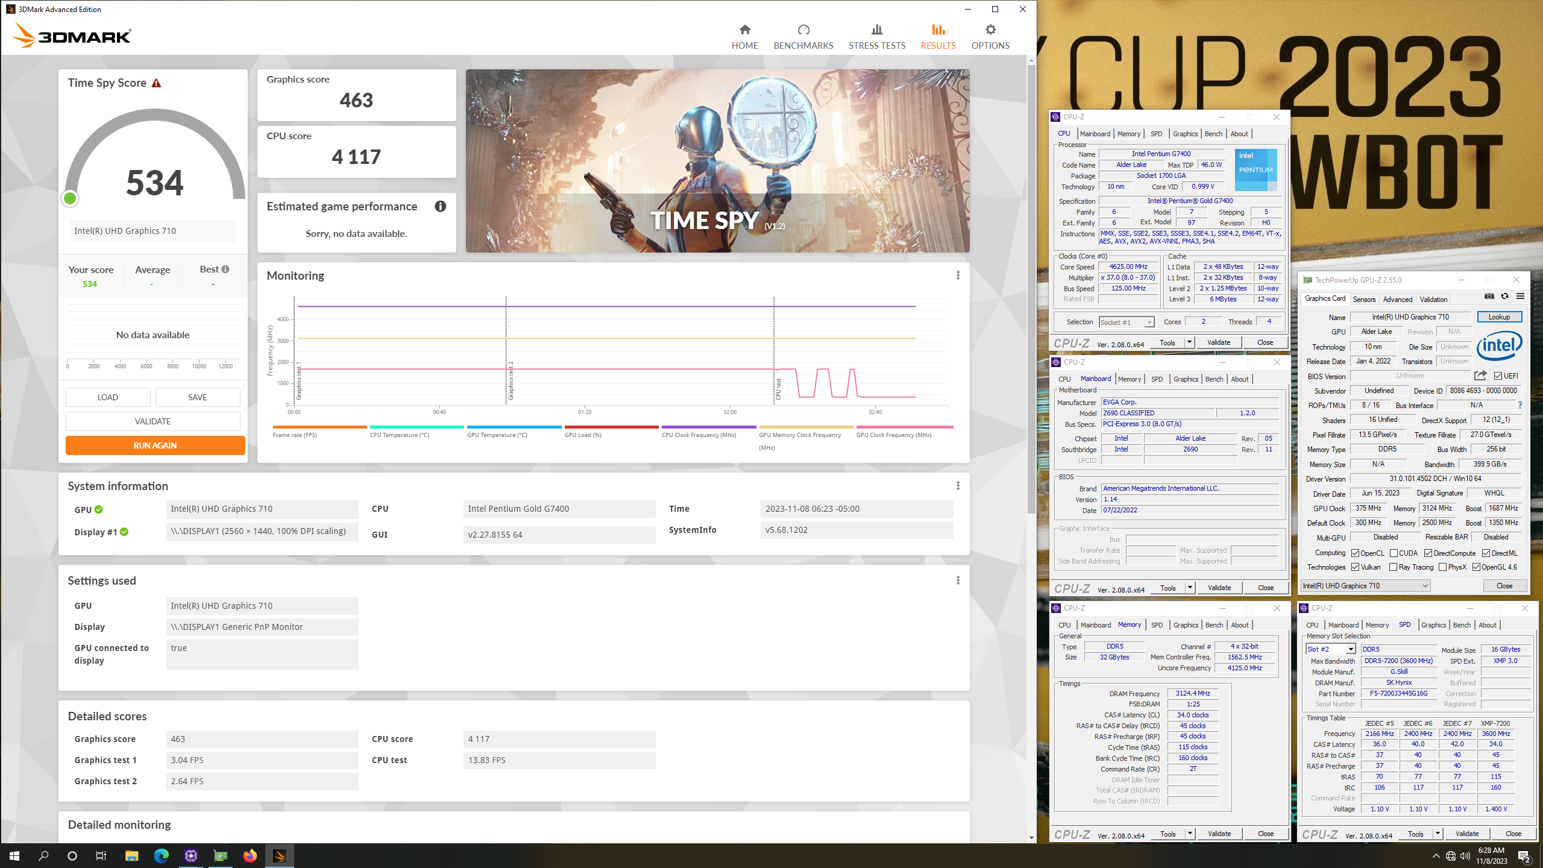Screen dimensions: 1543x868
Task: Toggle the CUDA checkbox
Action: click(1394, 553)
